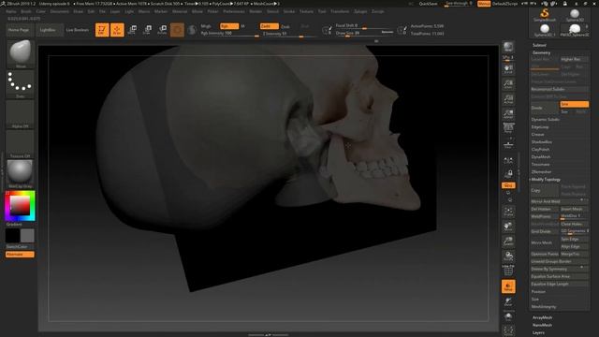Click the AAHalf size icon
Screen dimensions: 599x337
508,114
